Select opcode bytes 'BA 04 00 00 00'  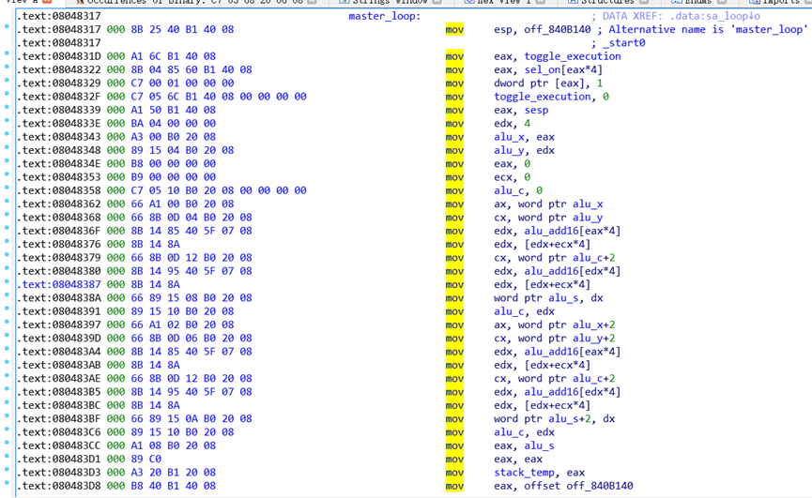(173, 124)
